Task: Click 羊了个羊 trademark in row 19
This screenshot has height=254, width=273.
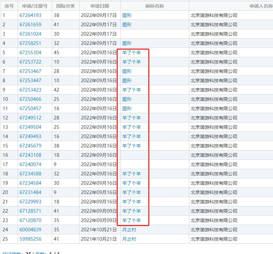Action: click(131, 183)
